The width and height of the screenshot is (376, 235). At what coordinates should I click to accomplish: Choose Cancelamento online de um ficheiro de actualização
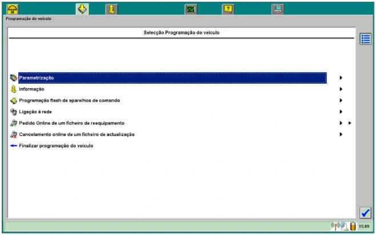76,135
